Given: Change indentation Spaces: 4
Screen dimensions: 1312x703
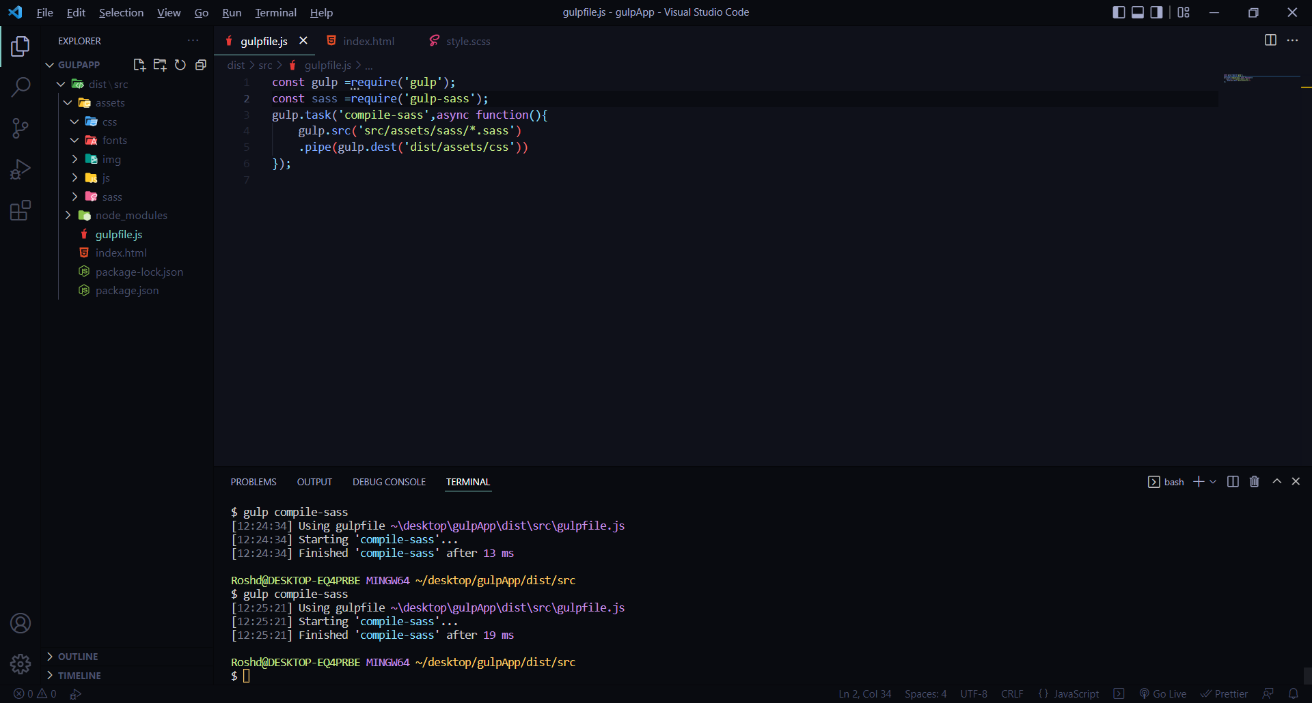Looking at the screenshot, I should [x=926, y=693].
